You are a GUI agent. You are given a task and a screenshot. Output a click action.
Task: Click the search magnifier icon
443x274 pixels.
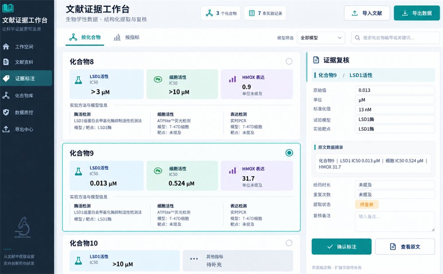pyautogui.click(x=358, y=38)
